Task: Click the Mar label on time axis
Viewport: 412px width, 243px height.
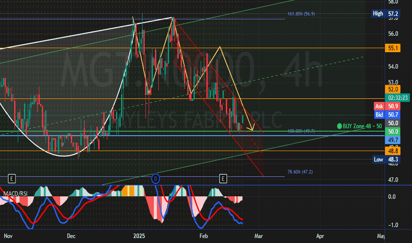Action: click(x=259, y=236)
